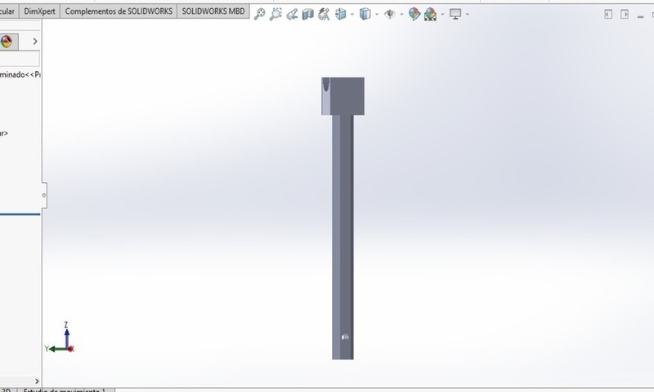Expand more manager tabs with the chevron
This screenshot has width=654, height=392.
(35, 41)
